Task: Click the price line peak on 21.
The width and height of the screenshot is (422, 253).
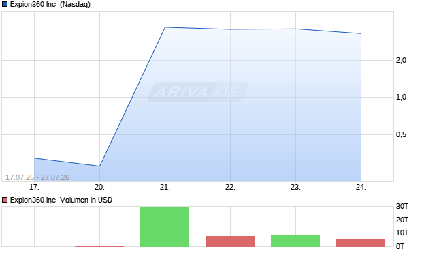Action: coord(165,27)
